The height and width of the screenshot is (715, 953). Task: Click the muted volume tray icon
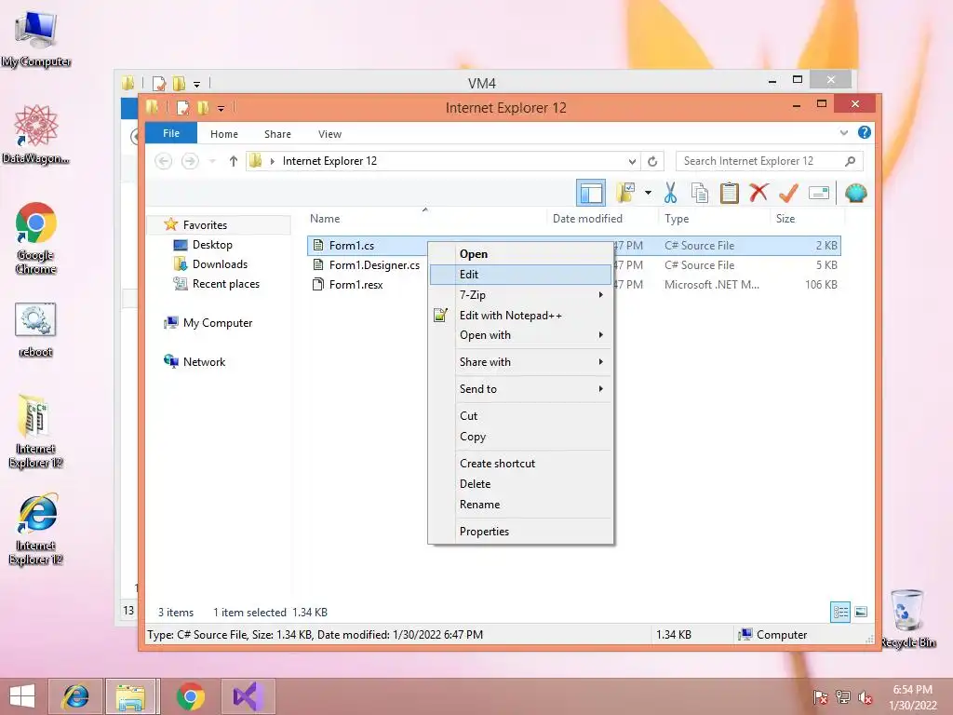pos(866,697)
